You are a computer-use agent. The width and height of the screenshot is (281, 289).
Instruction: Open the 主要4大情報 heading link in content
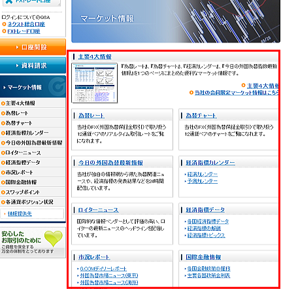tap(95, 57)
